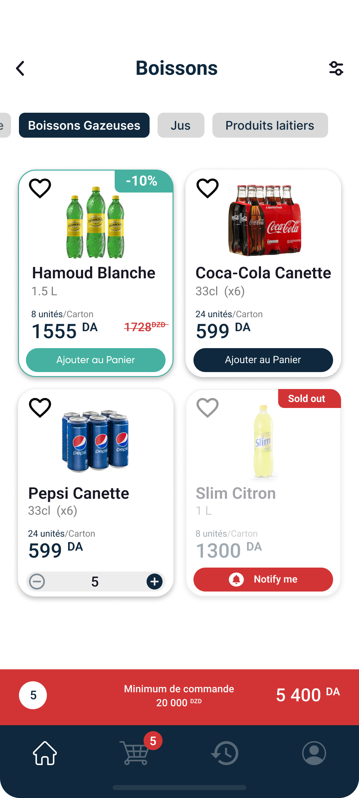Favorite the Slim Citron product
Viewport: 359px width, 798px height.
[x=207, y=408]
